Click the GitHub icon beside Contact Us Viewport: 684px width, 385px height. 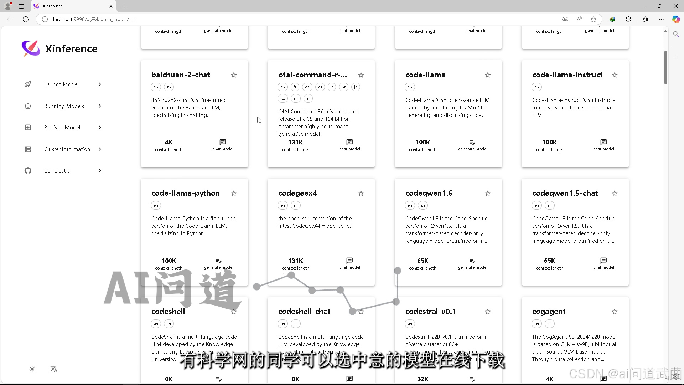click(x=28, y=170)
